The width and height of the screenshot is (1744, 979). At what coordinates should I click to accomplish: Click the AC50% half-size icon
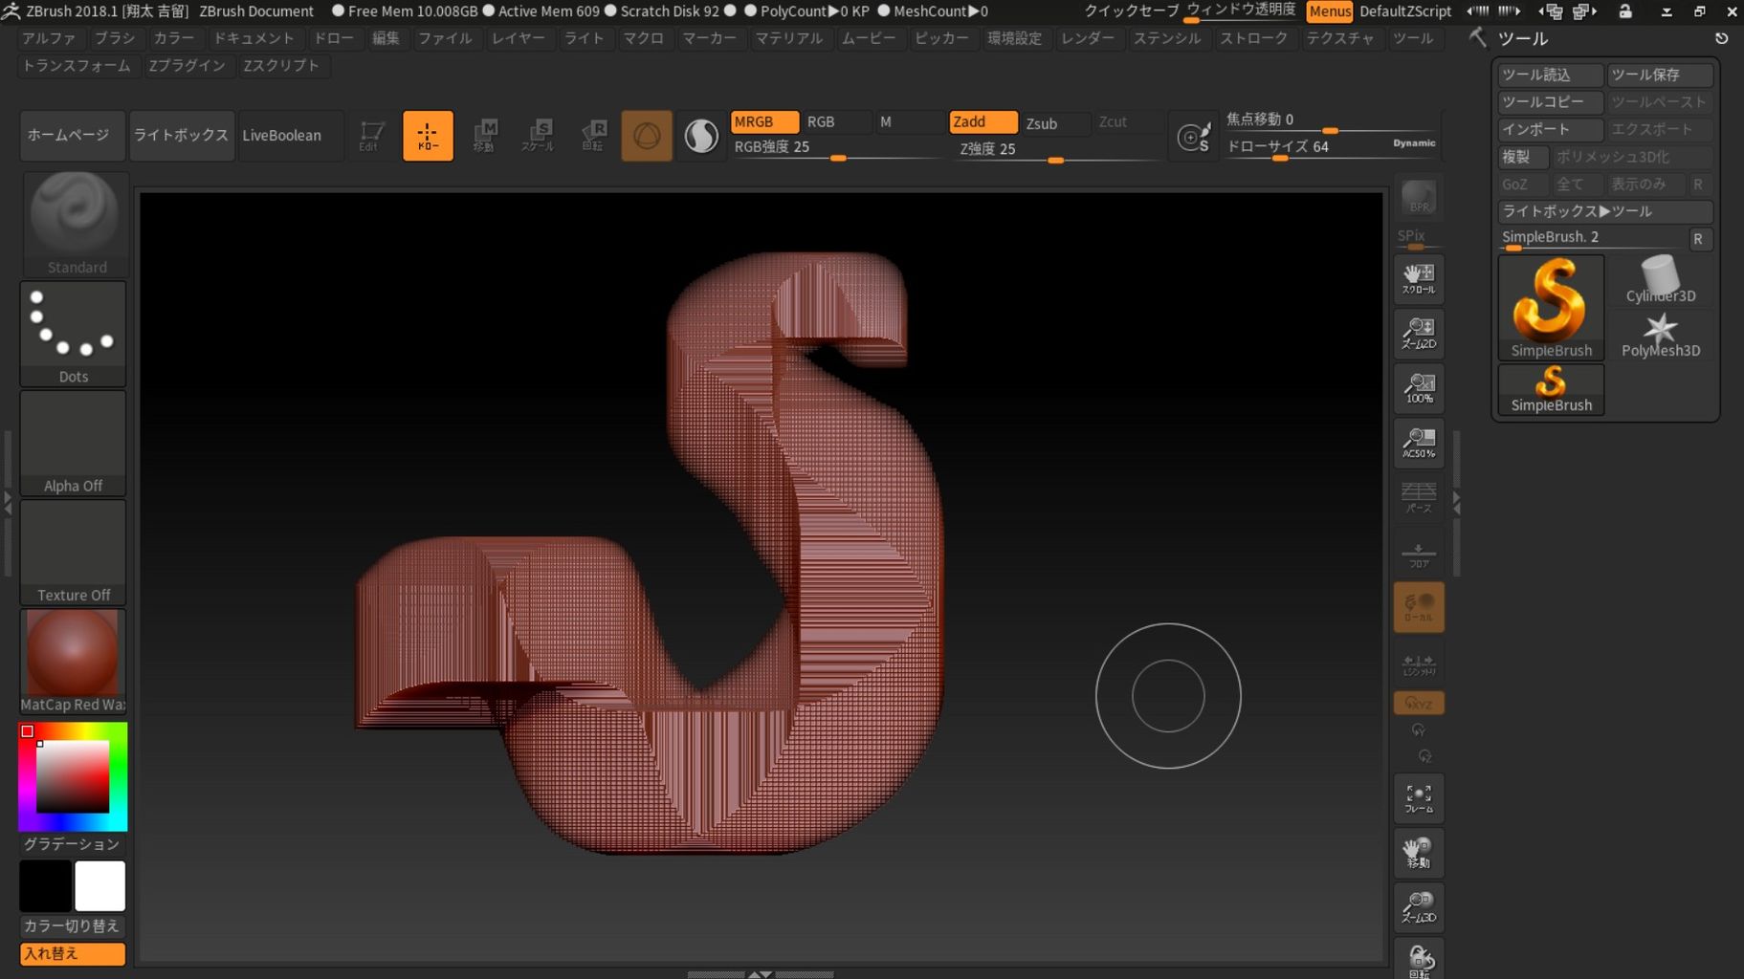(1419, 443)
